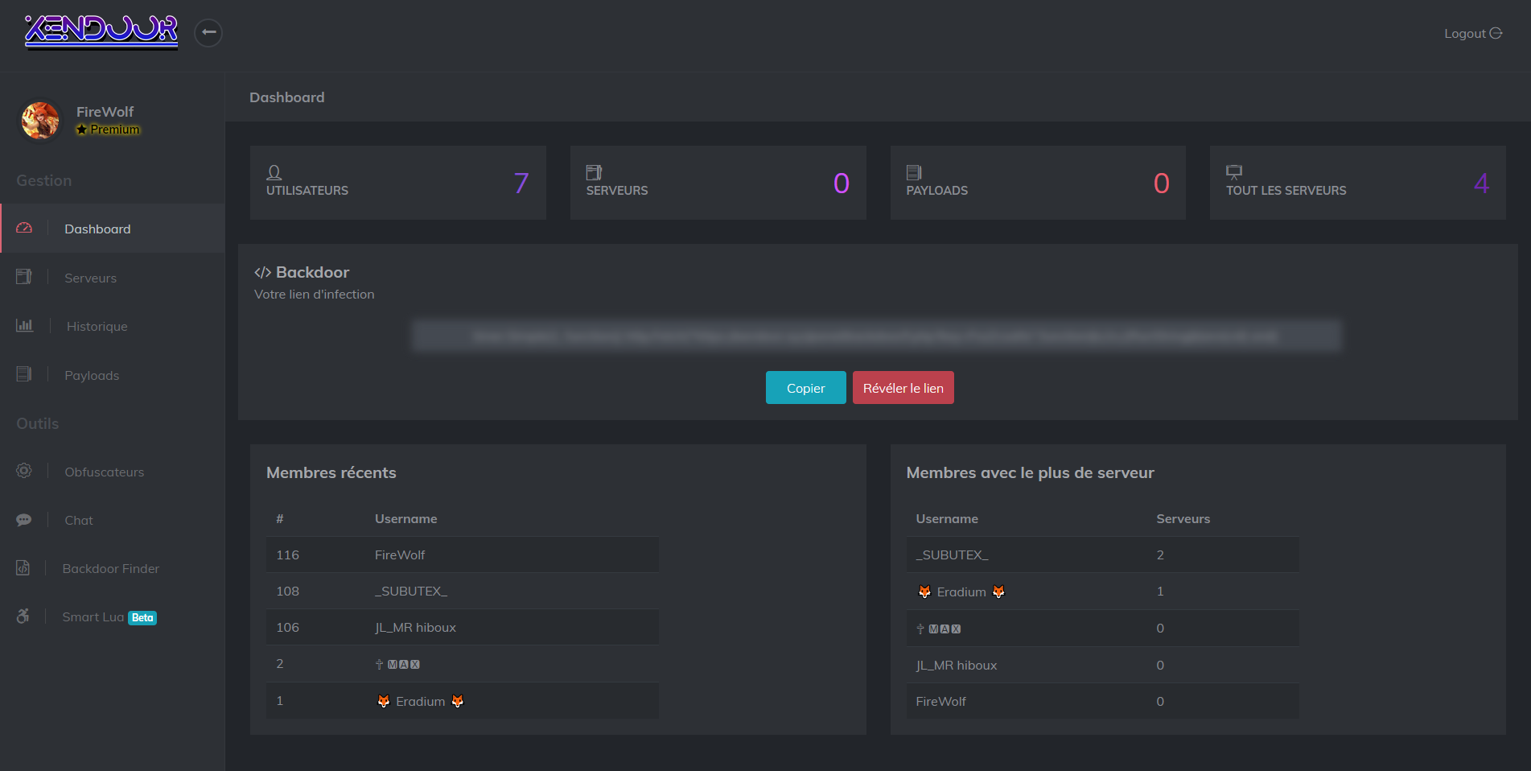Collapse the sidebar with the arrow button
Screen dimensions: 1531x771
point(208,33)
